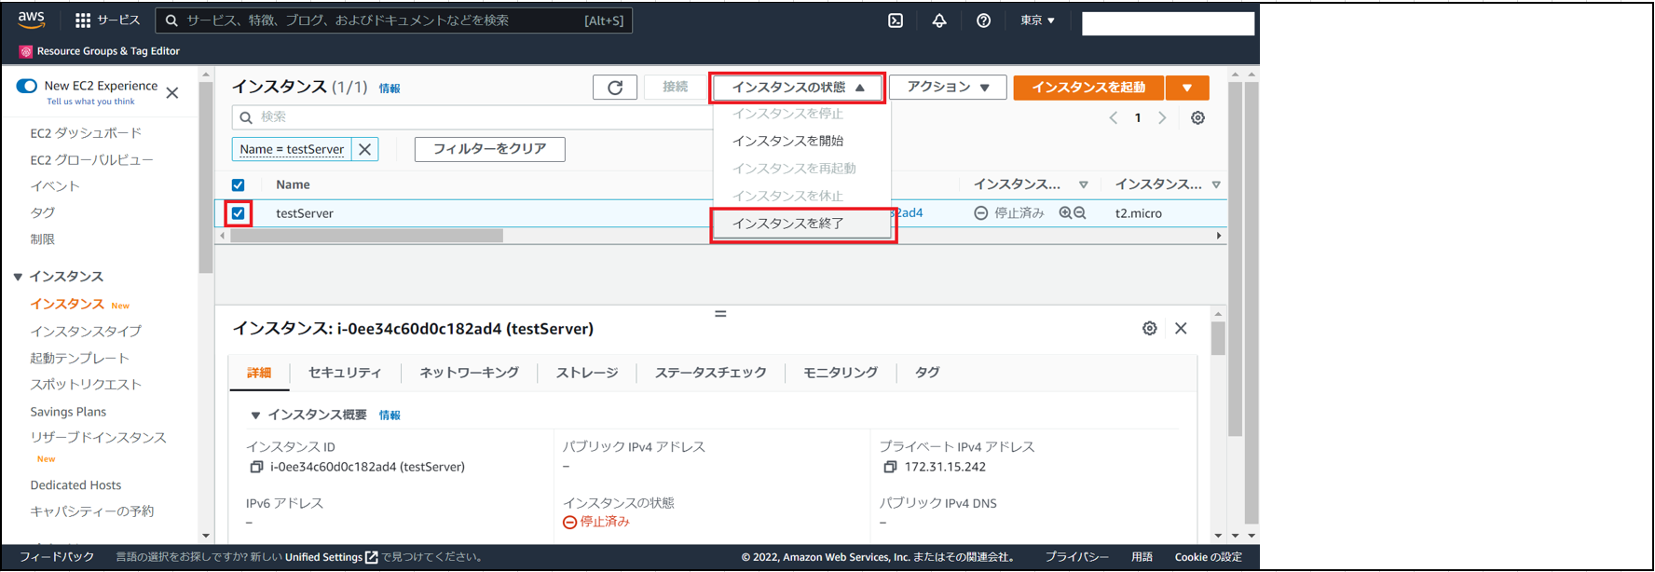Click the 接続 button
The width and height of the screenshot is (1655, 572).
point(676,88)
